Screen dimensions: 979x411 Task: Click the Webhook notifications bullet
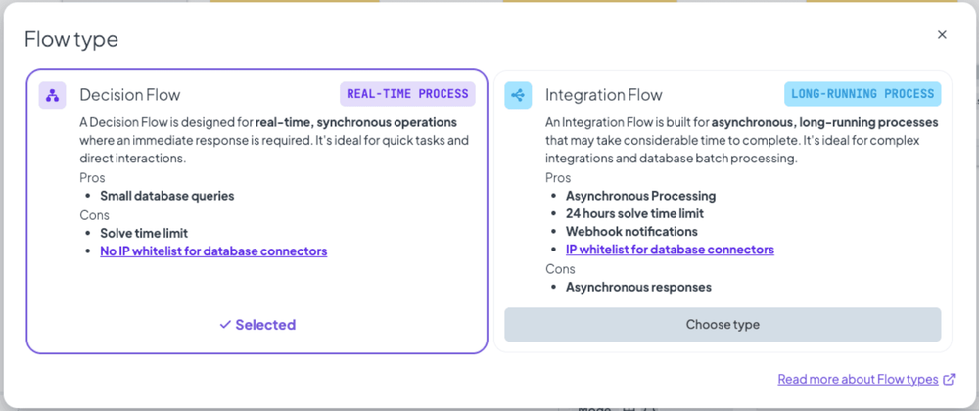pos(631,231)
